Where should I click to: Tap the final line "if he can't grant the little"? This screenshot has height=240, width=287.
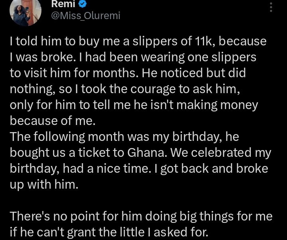tap(108, 232)
